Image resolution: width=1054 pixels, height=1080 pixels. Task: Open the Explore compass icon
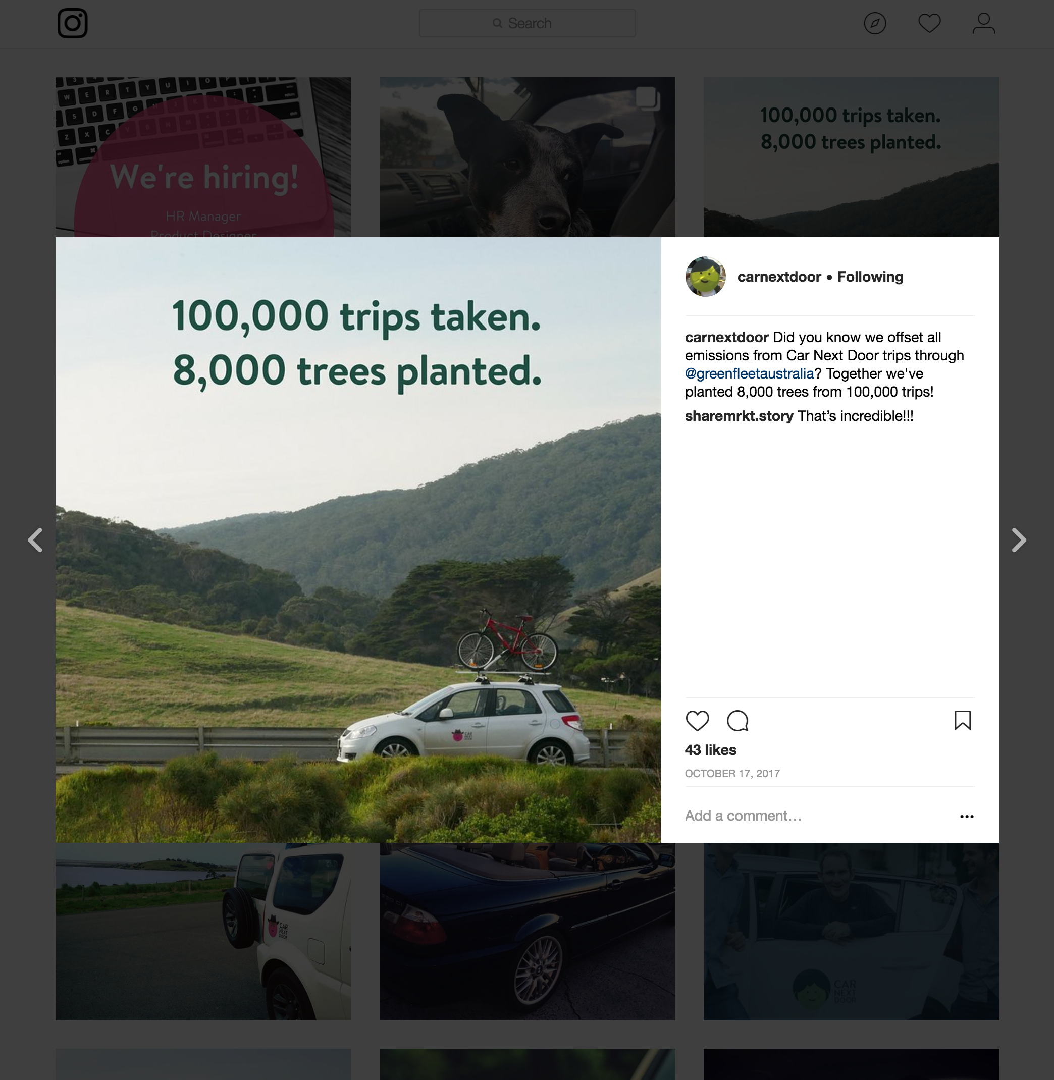click(x=875, y=23)
